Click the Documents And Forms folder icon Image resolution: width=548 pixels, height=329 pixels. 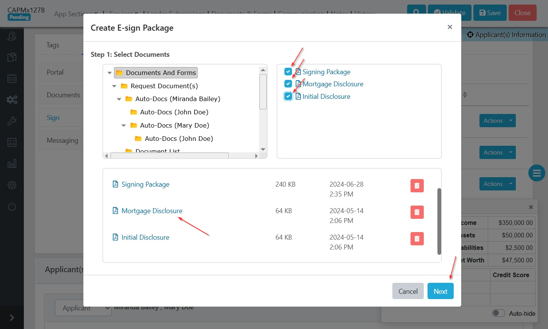tap(119, 73)
